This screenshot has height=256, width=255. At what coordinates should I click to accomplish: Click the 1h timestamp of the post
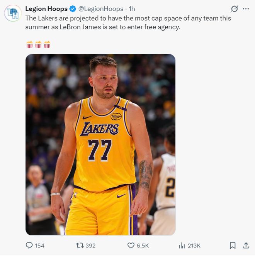tap(132, 8)
